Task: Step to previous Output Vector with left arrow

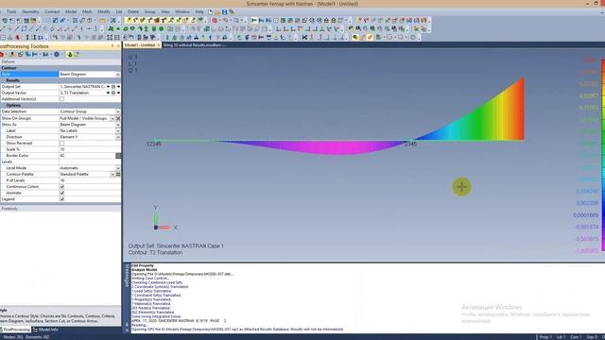Action: click(108, 93)
